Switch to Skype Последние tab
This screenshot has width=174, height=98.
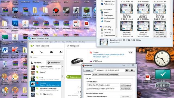(55, 63)
